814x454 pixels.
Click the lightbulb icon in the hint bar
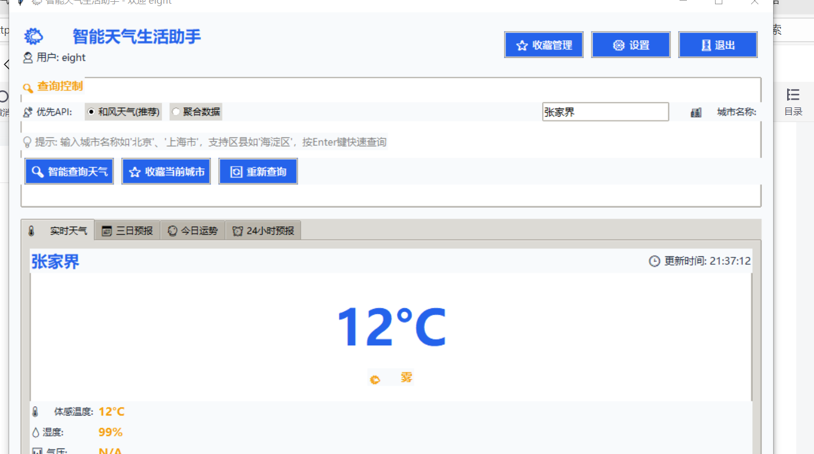(x=27, y=142)
